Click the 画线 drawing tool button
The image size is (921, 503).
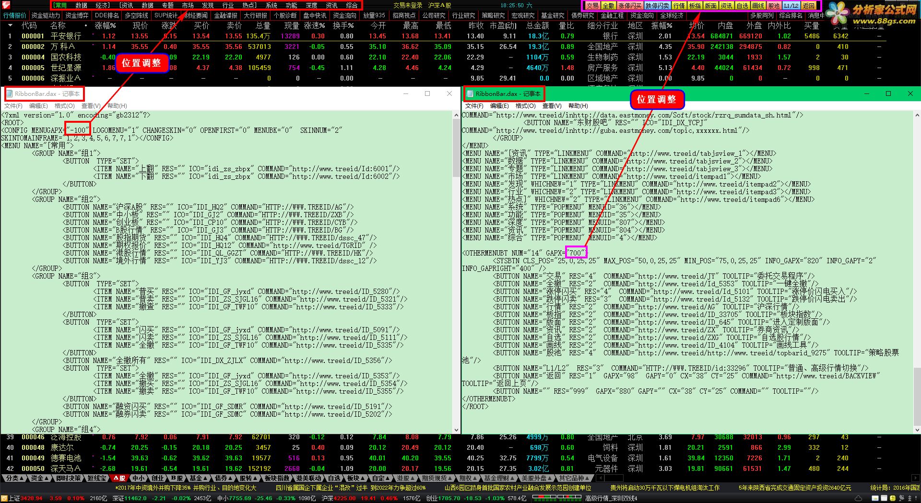tap(758, 6)
